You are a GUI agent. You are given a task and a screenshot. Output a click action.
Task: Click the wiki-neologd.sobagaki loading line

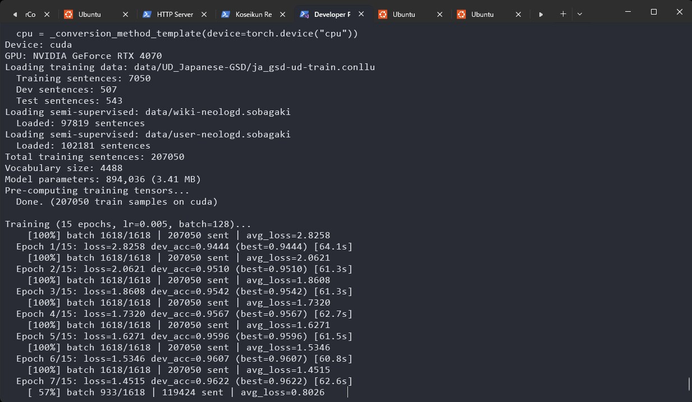(148, 112)
